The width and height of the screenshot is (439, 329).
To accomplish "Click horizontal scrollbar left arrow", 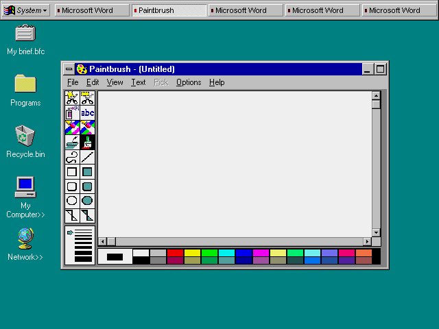I will click(x=102, y=241).
